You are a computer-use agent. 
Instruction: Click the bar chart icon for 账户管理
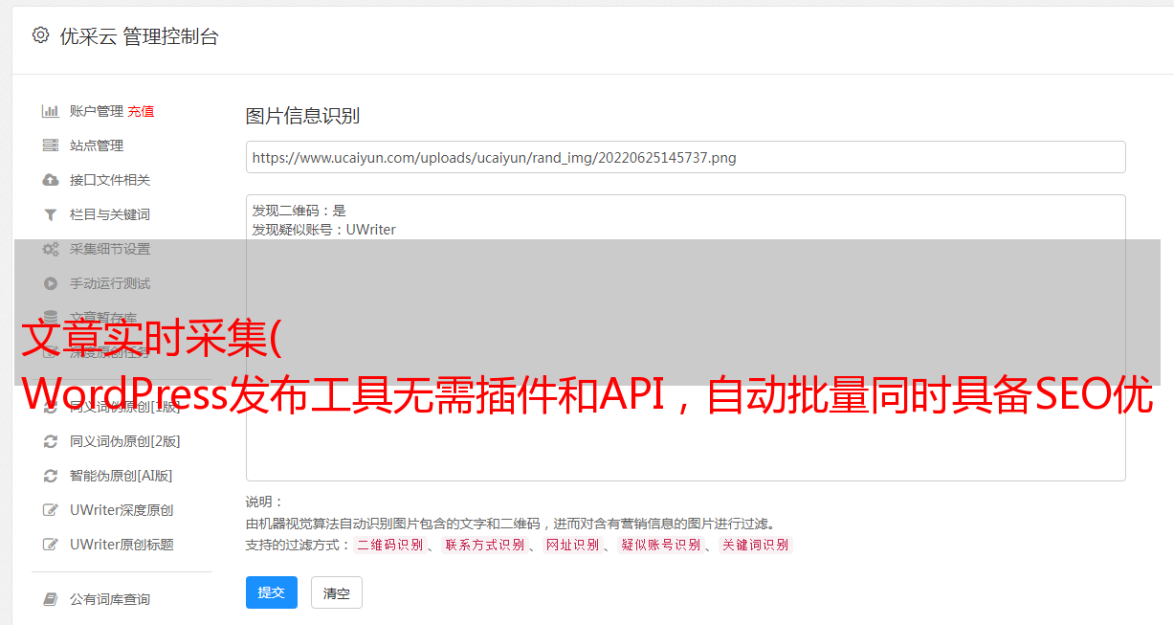(x=51, y=111)
